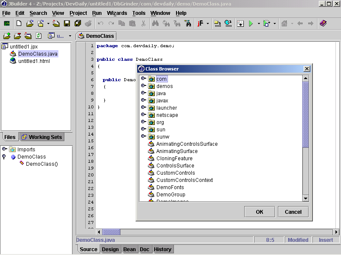This screenshot has height=255, width=341.
Task: Select DemoClass() constructor in structure pane
Action: [42, 164]
